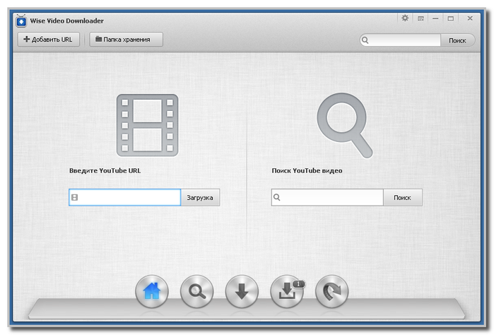
Task: Go to the Home tab in dock
Action: 152,291
